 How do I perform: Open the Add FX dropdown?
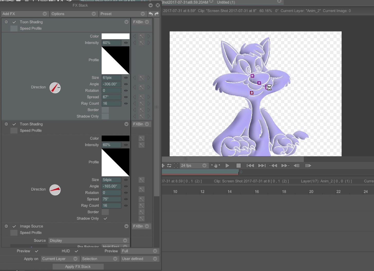click(25, 14)
